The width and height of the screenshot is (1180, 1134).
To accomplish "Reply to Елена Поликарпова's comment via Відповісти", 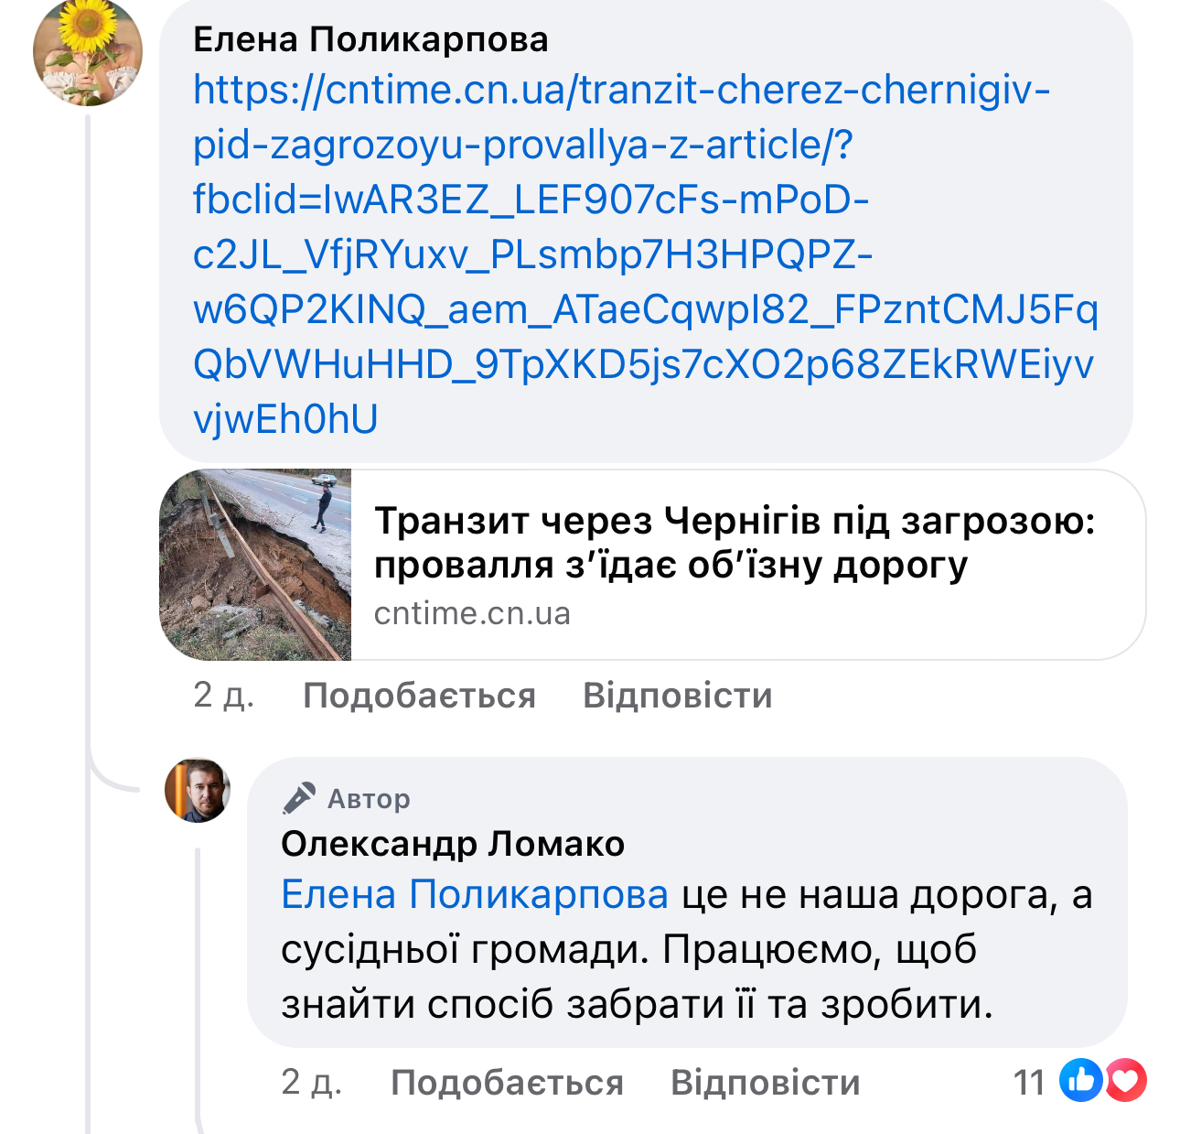I will [x=677, y=696].
